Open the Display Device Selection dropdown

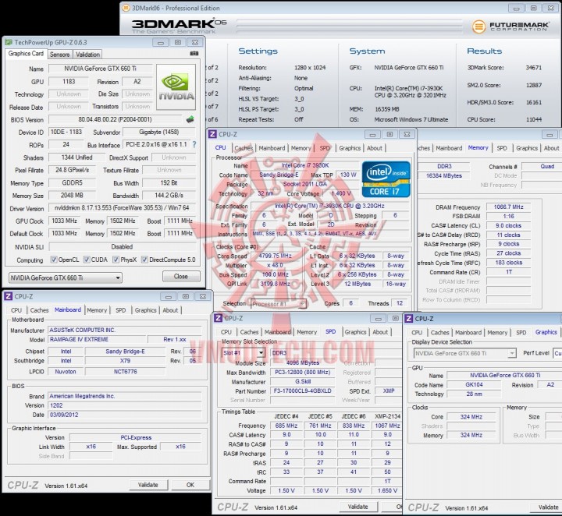464,353
